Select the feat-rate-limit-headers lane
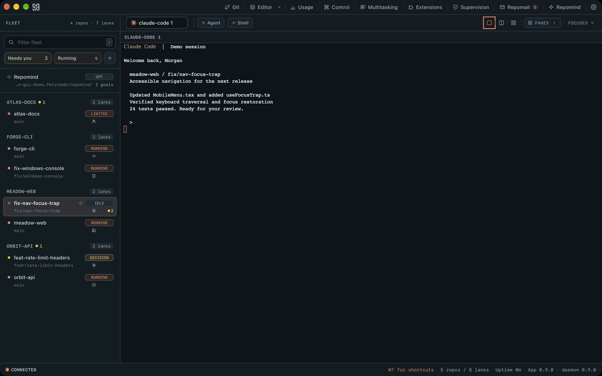The width and height of the screenshot is (602, 376). 60,261
